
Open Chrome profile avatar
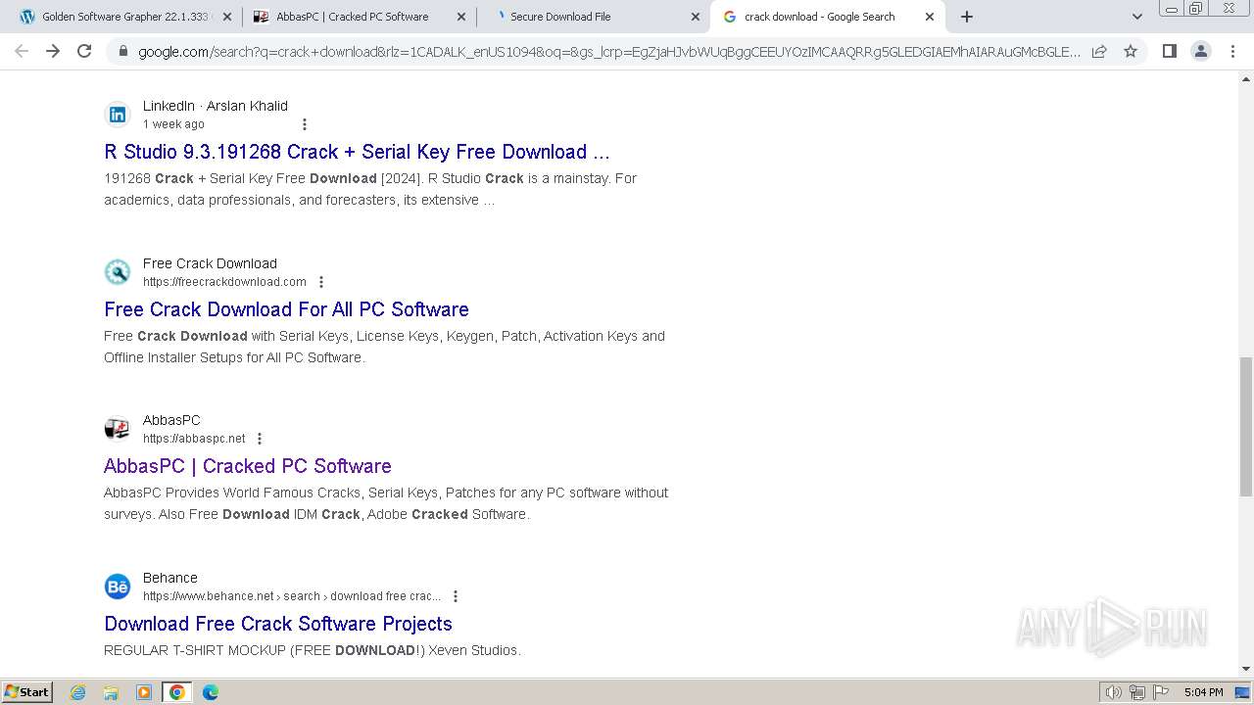tap(1200, 51)
